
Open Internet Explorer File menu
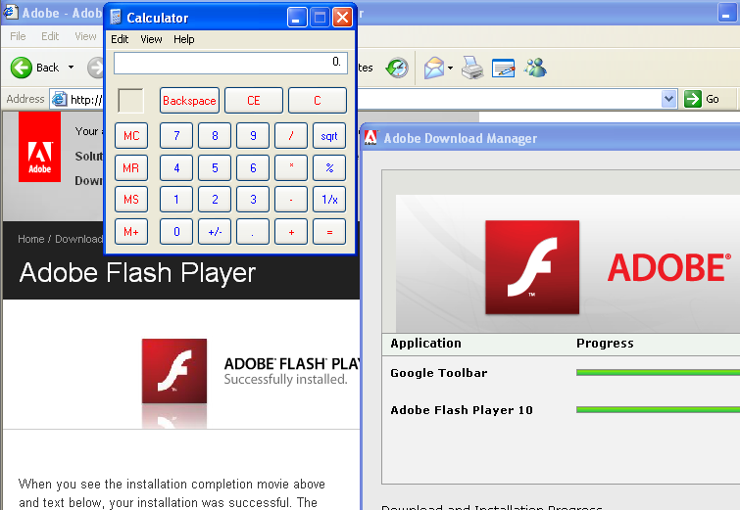tap(18, 36)
